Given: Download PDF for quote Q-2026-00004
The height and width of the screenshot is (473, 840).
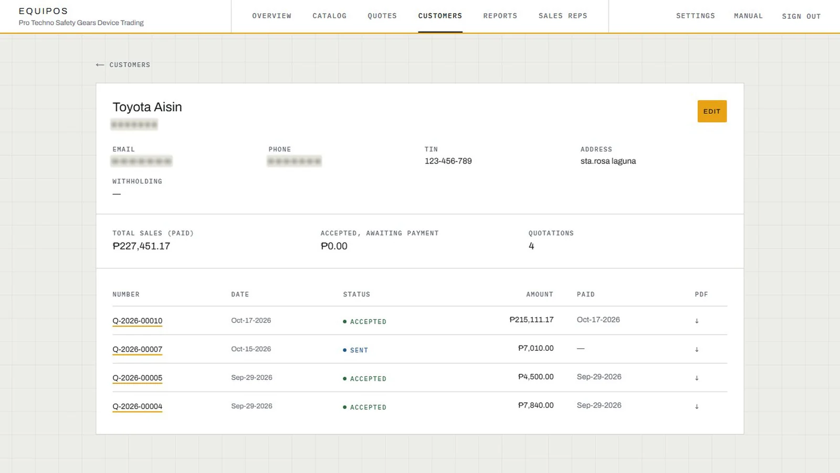Looking at the screenshot, I should [x=697, y=406].
